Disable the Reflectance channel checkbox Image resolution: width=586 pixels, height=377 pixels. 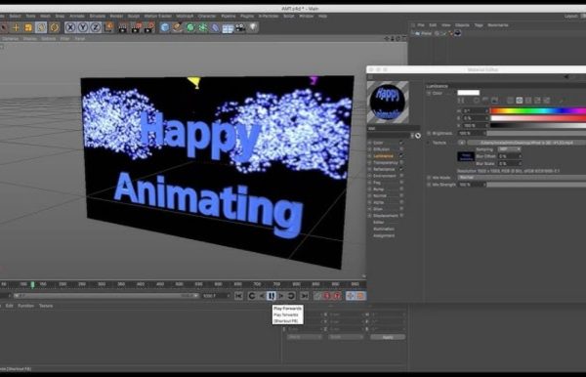point(401,169)
